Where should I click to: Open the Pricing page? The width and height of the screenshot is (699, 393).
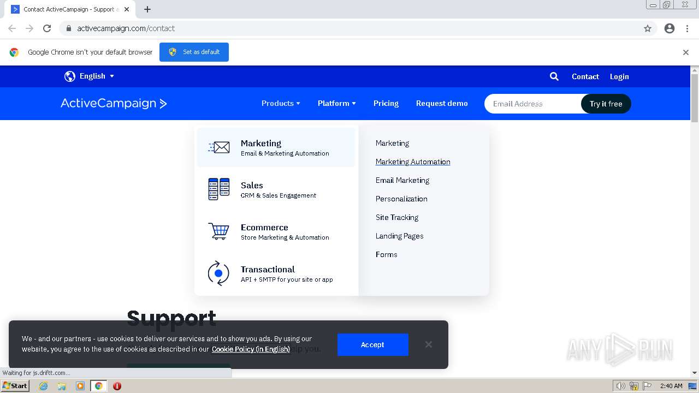click(x=386, y=103)
